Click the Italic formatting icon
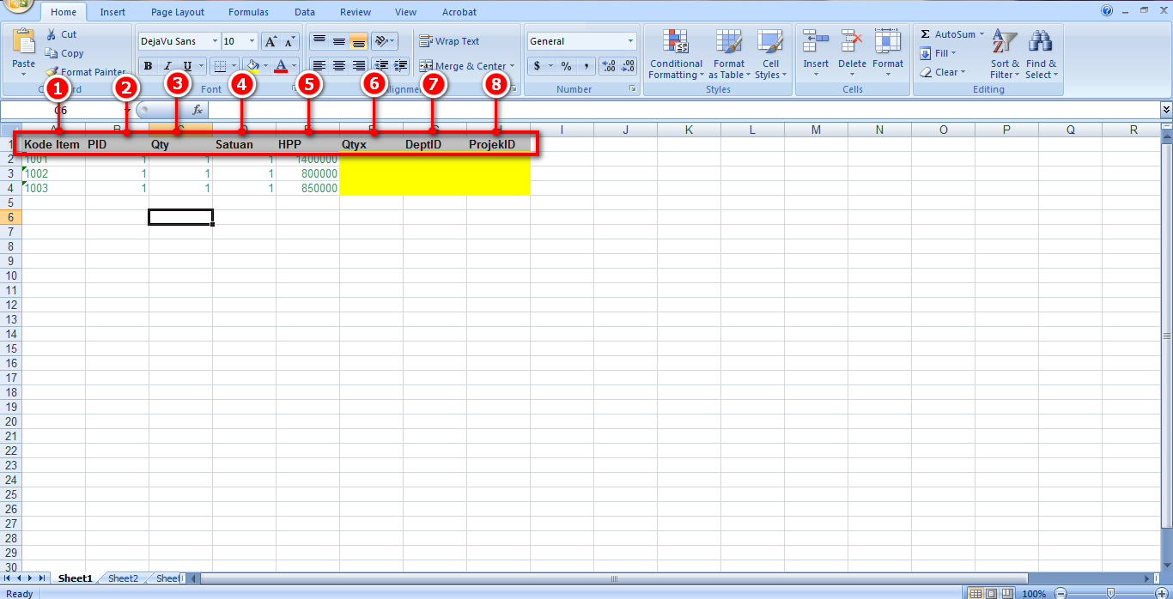This screenshot has width=1173, height=599. point(167,65)
